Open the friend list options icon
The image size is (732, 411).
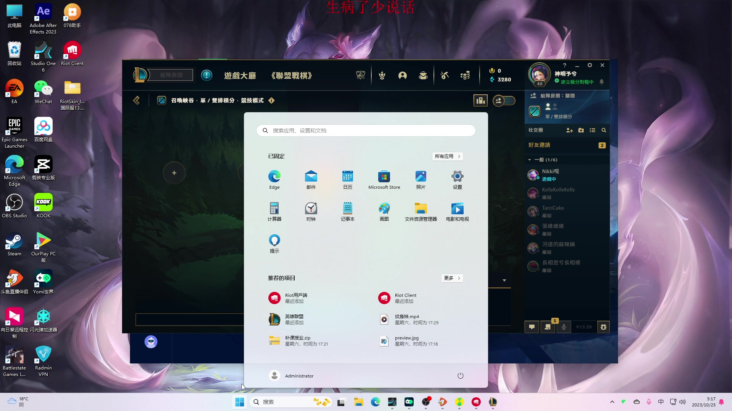click(x=592, y=130)
